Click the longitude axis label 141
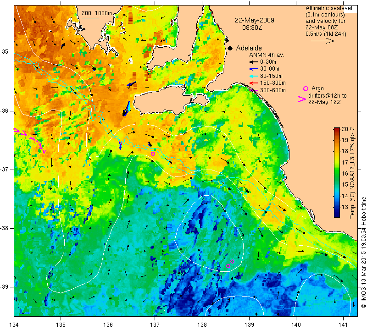 point(343,324)
